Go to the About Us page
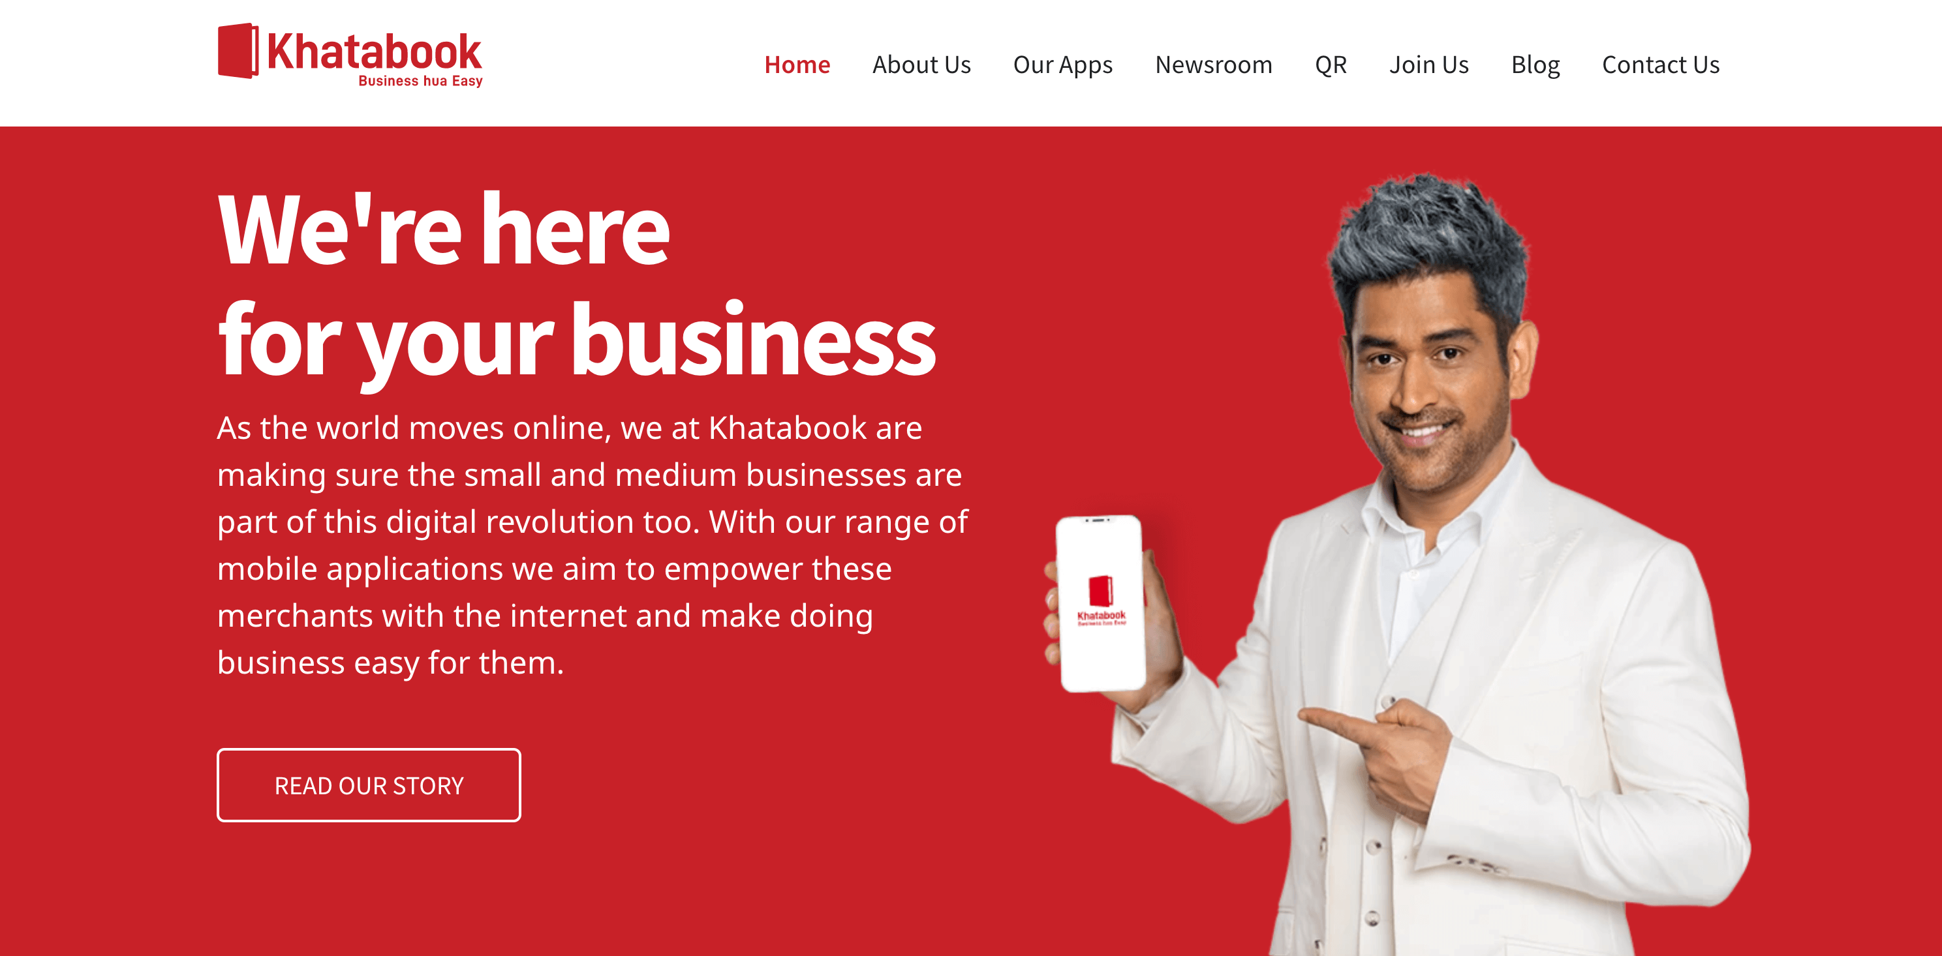 point(921,65)
